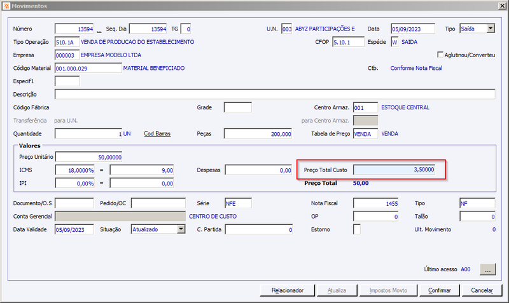Select the ICMS value field 9,00

[x=141, y=170]
